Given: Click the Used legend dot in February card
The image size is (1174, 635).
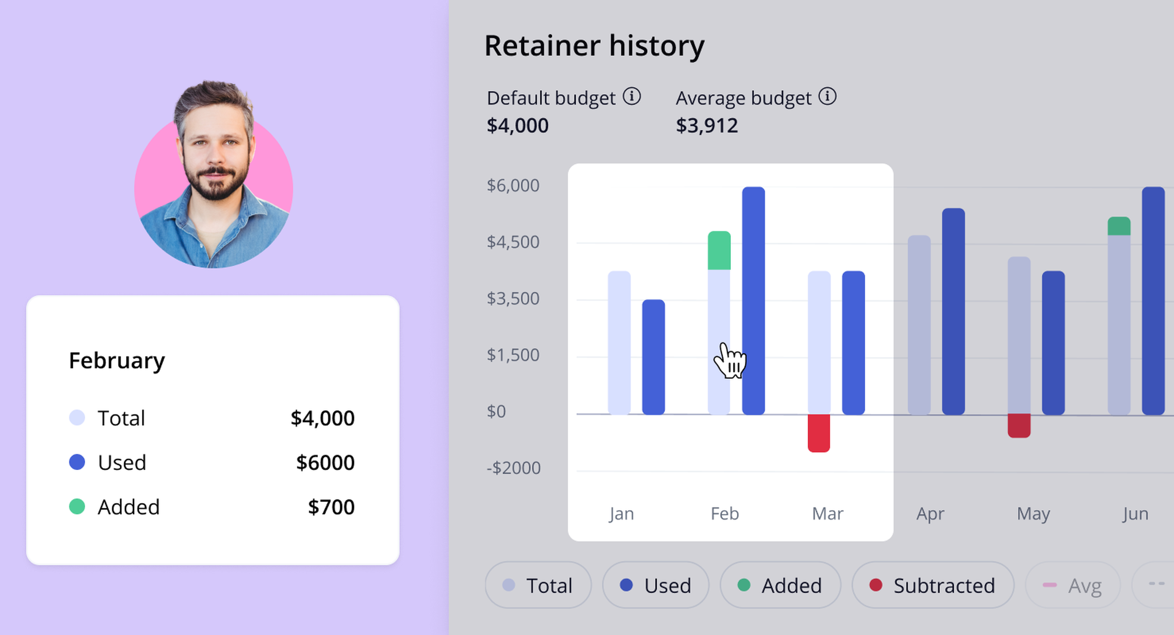Looking at the screenshot, I should pyautogui.click(x=77, y=462).
